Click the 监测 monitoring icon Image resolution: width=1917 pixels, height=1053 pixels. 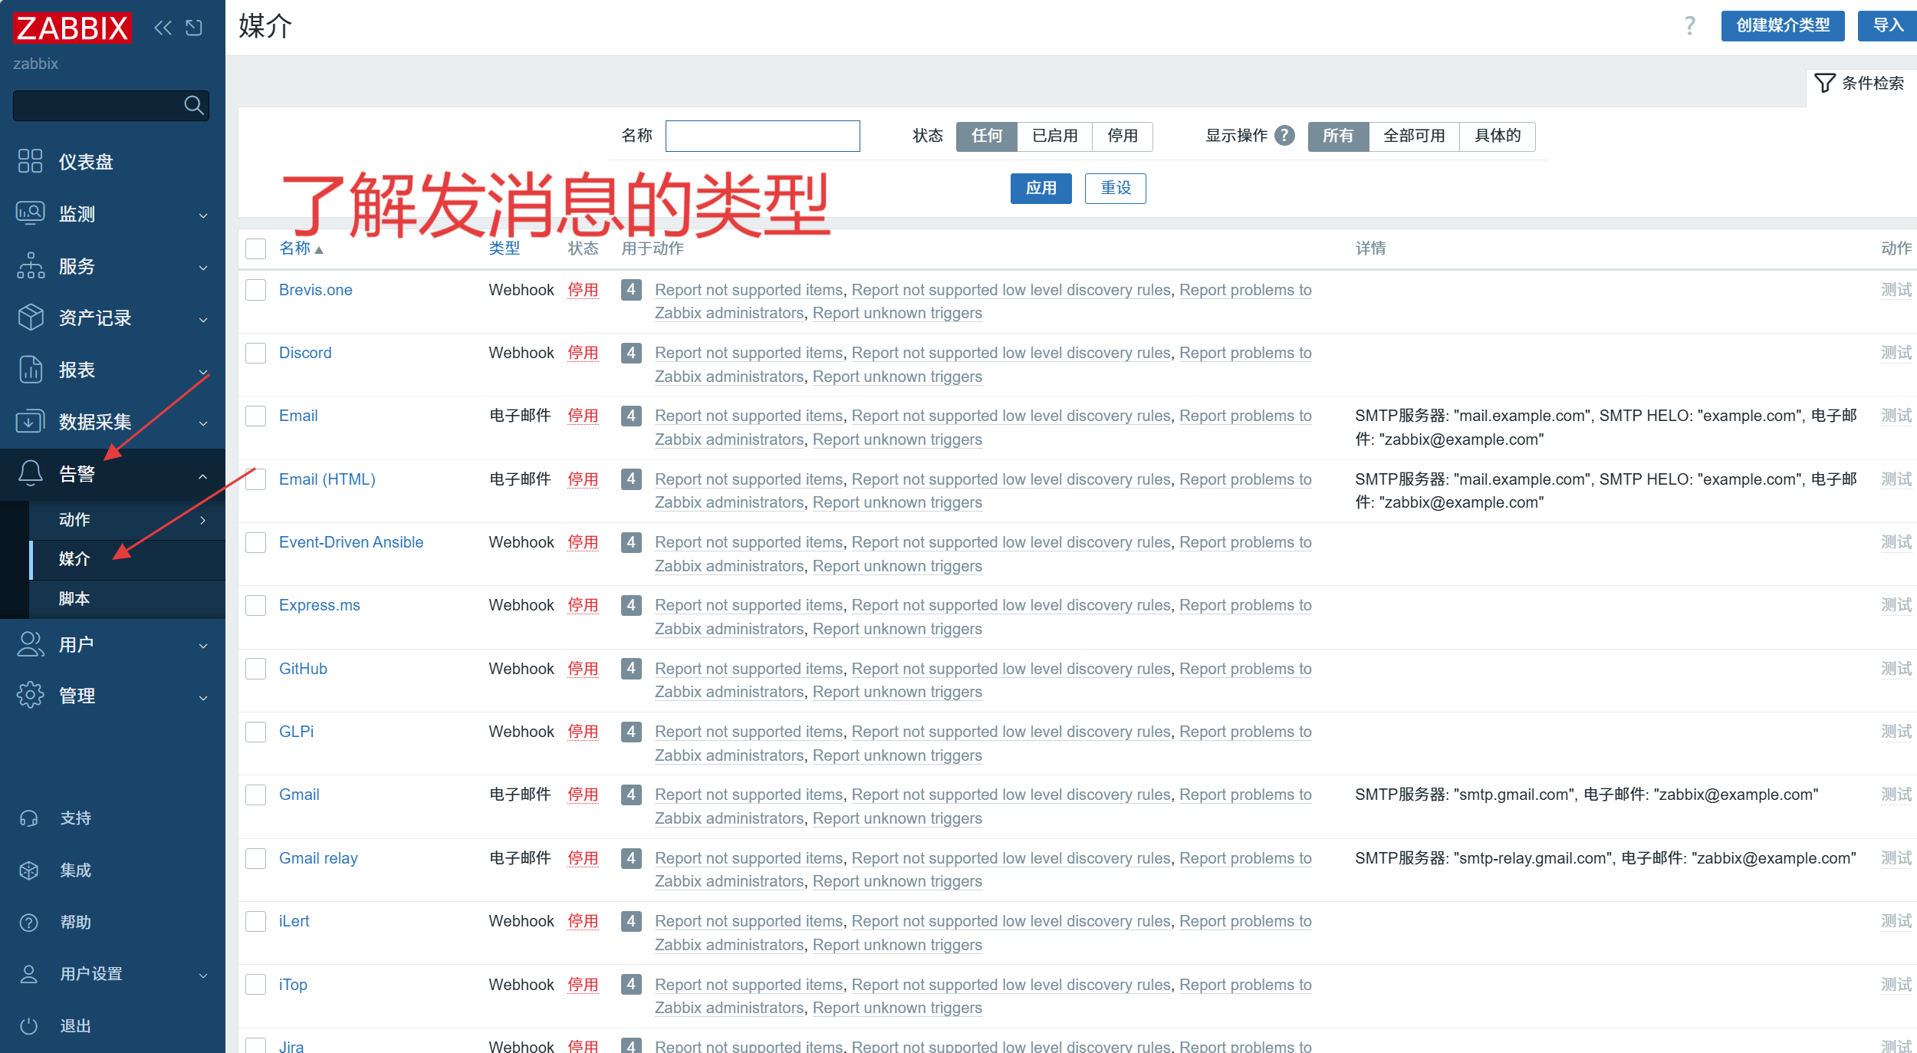pyautogui.click(x=30, y=213)
